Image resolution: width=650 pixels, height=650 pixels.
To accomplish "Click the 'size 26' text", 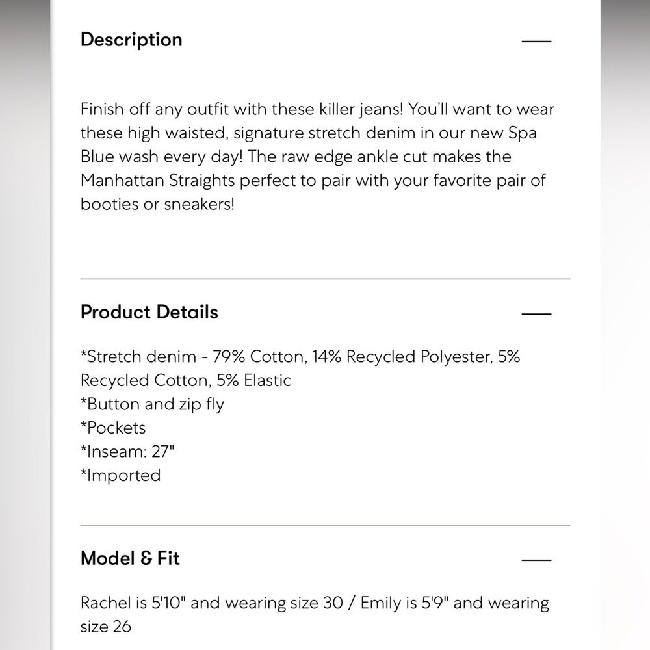I will click(106, 627).
